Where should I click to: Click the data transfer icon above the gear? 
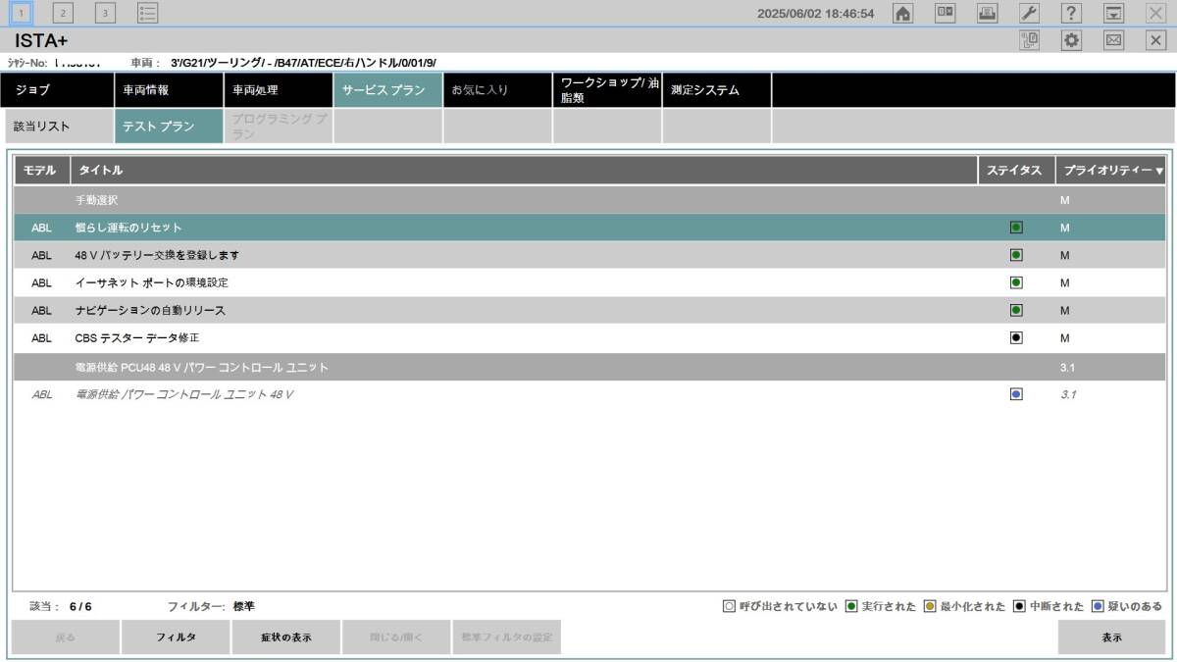pyautogui.click(x=1029, y=39)
